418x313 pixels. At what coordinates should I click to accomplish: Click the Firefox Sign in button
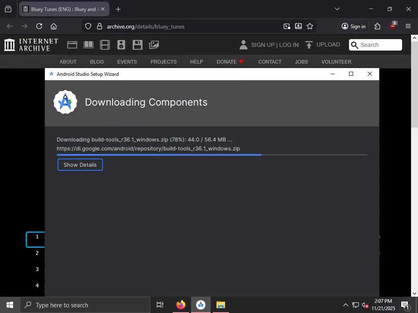(x=354, y=26)
